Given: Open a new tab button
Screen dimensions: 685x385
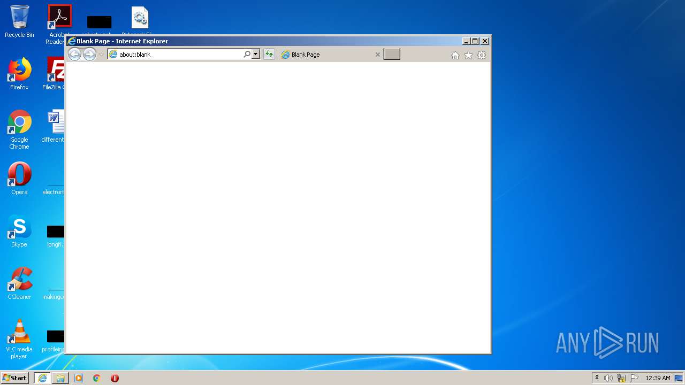Looking at the screenshot, I should 392,54.
